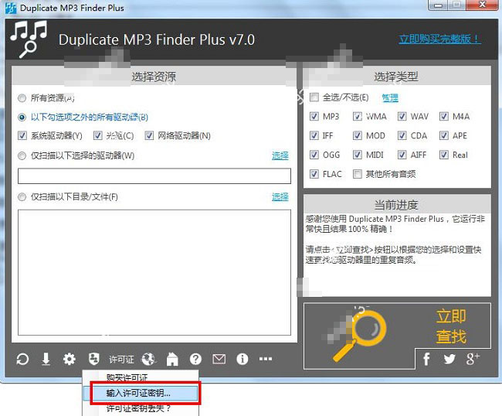Click 选择 link for drive selection
502x416 pixels.
(x=280, y=155)
